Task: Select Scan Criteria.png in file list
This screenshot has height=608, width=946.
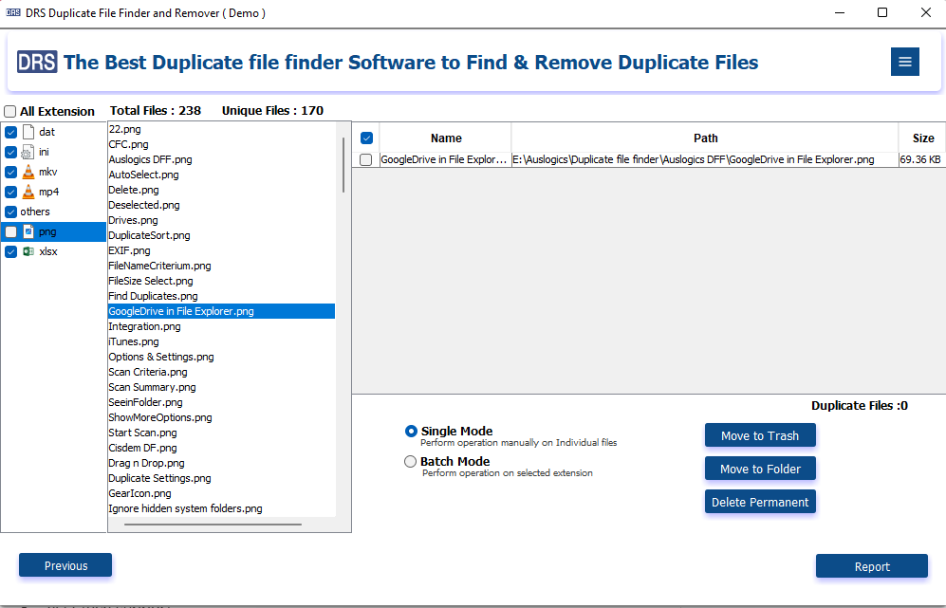Action: (148, 372)
